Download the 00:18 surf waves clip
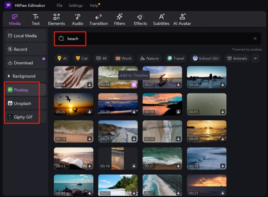The height and width of the screenshot is (197, 268). (223, 166)
